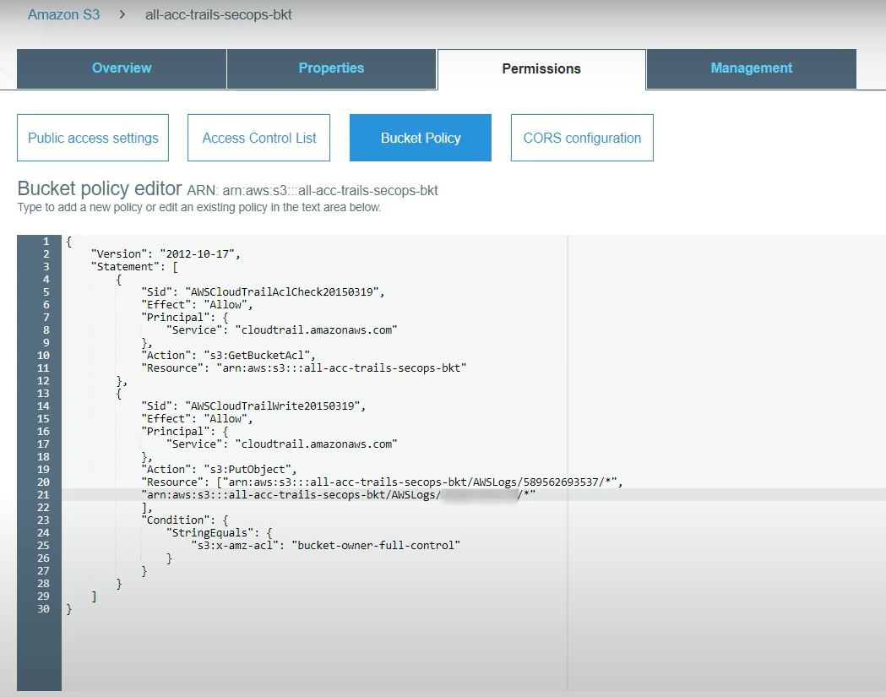The height and width of the screenshot is (697, 886).
Task: Click the Bucket policy editor heading
Action: pyautogui.click(x=100, y=188)
